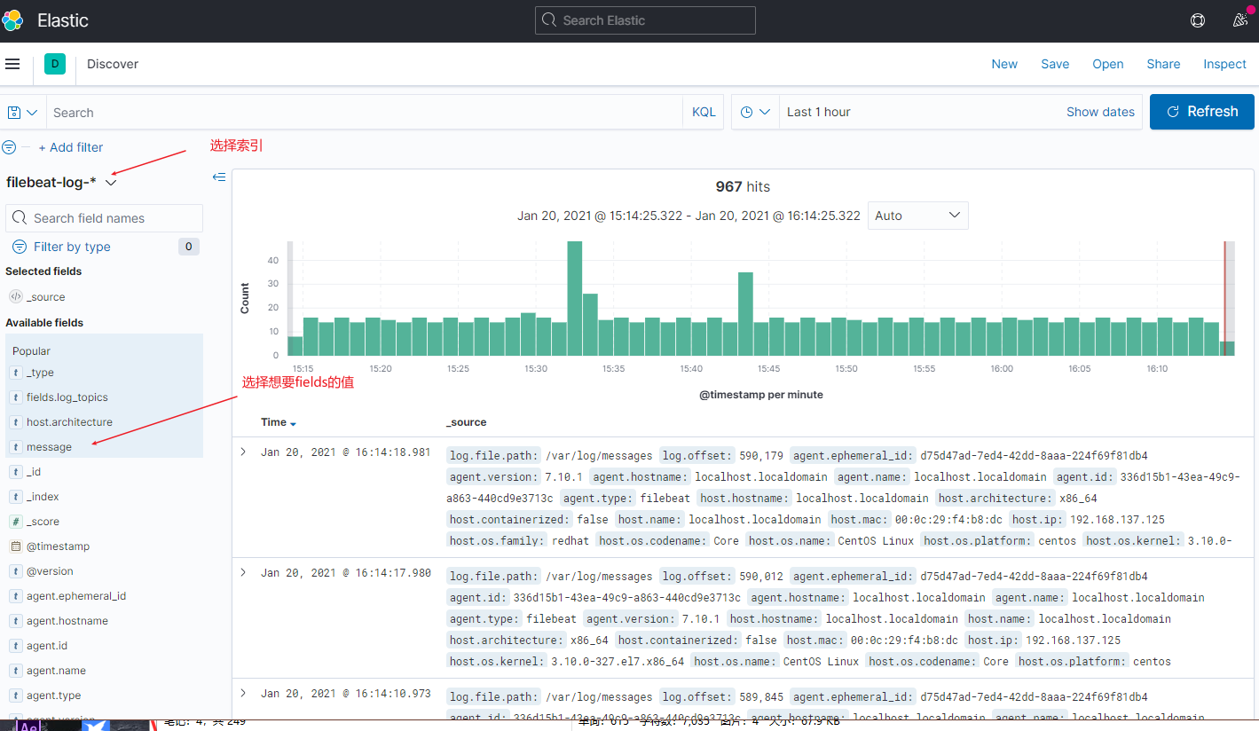The width and height of the screenshot is (1259, 731).
Task: Click the filter options circle icon
Action: 9,147
